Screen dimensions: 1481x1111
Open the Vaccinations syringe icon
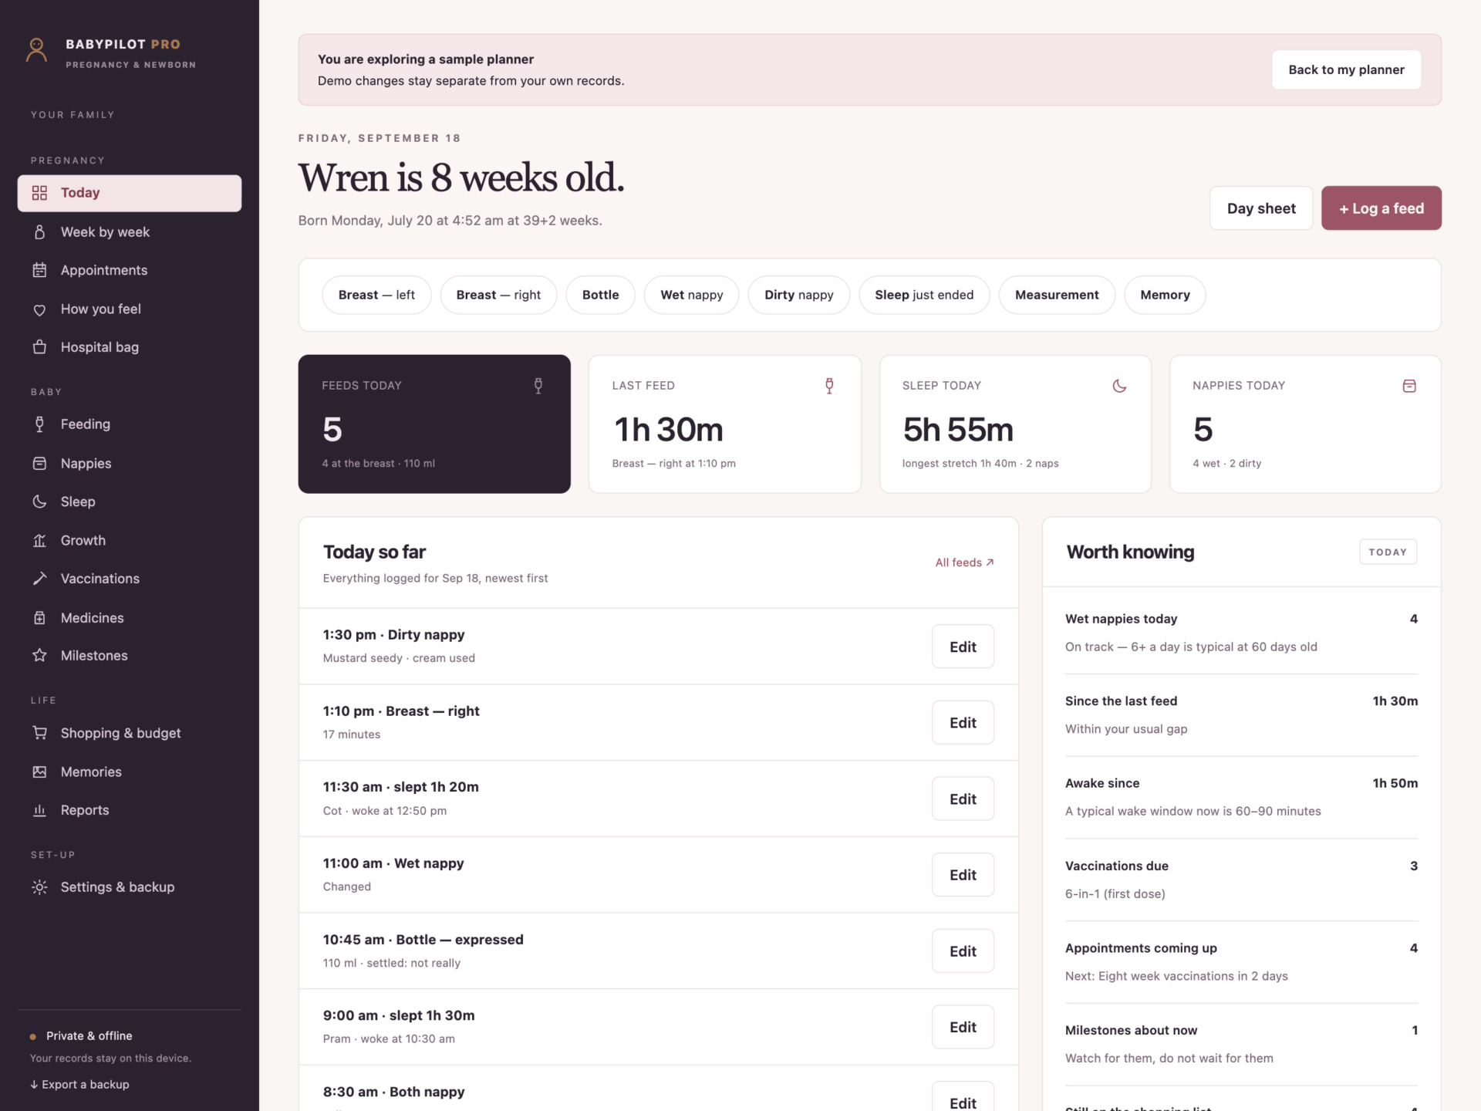[x=39, y=579]
